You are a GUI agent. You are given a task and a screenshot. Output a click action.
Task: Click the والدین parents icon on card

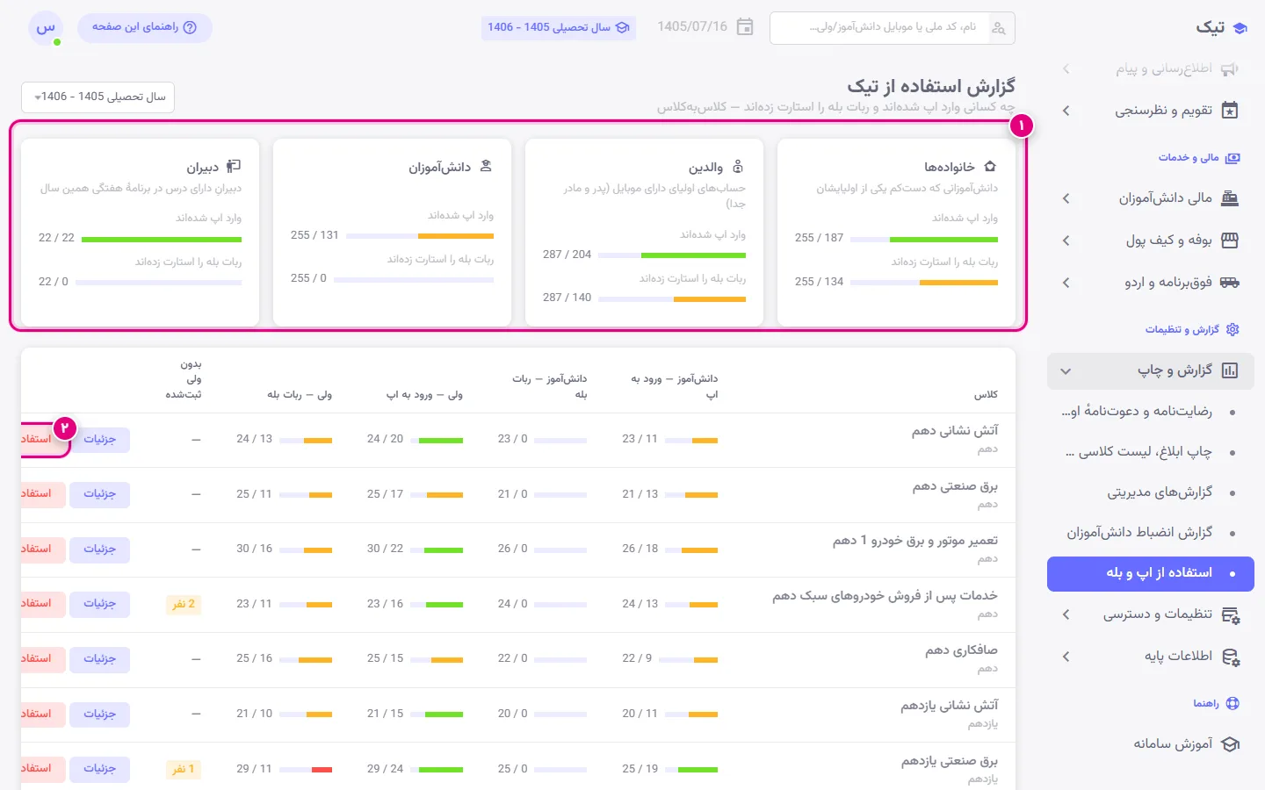coord(738,167)
